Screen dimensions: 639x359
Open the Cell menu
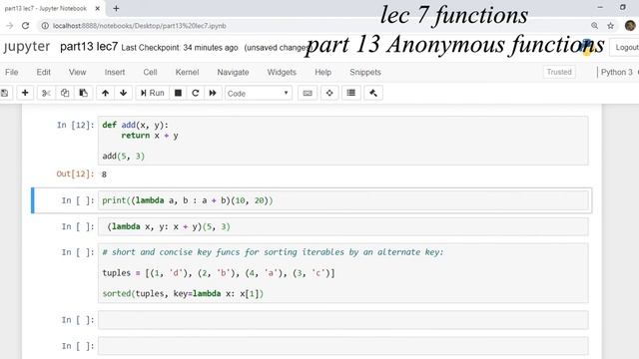[150, 72]
